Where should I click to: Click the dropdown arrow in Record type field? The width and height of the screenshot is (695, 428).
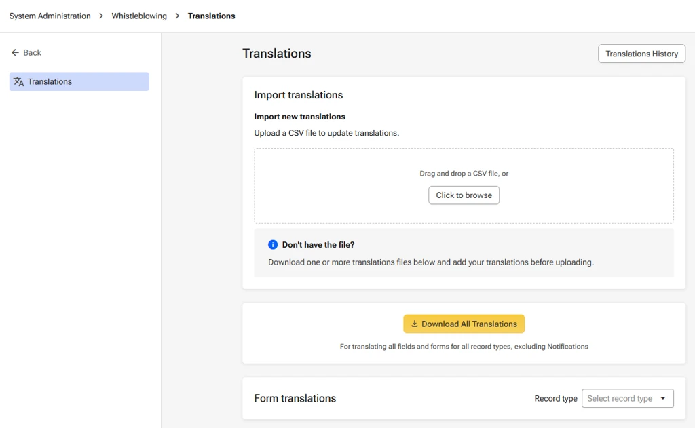coord(663,398)
